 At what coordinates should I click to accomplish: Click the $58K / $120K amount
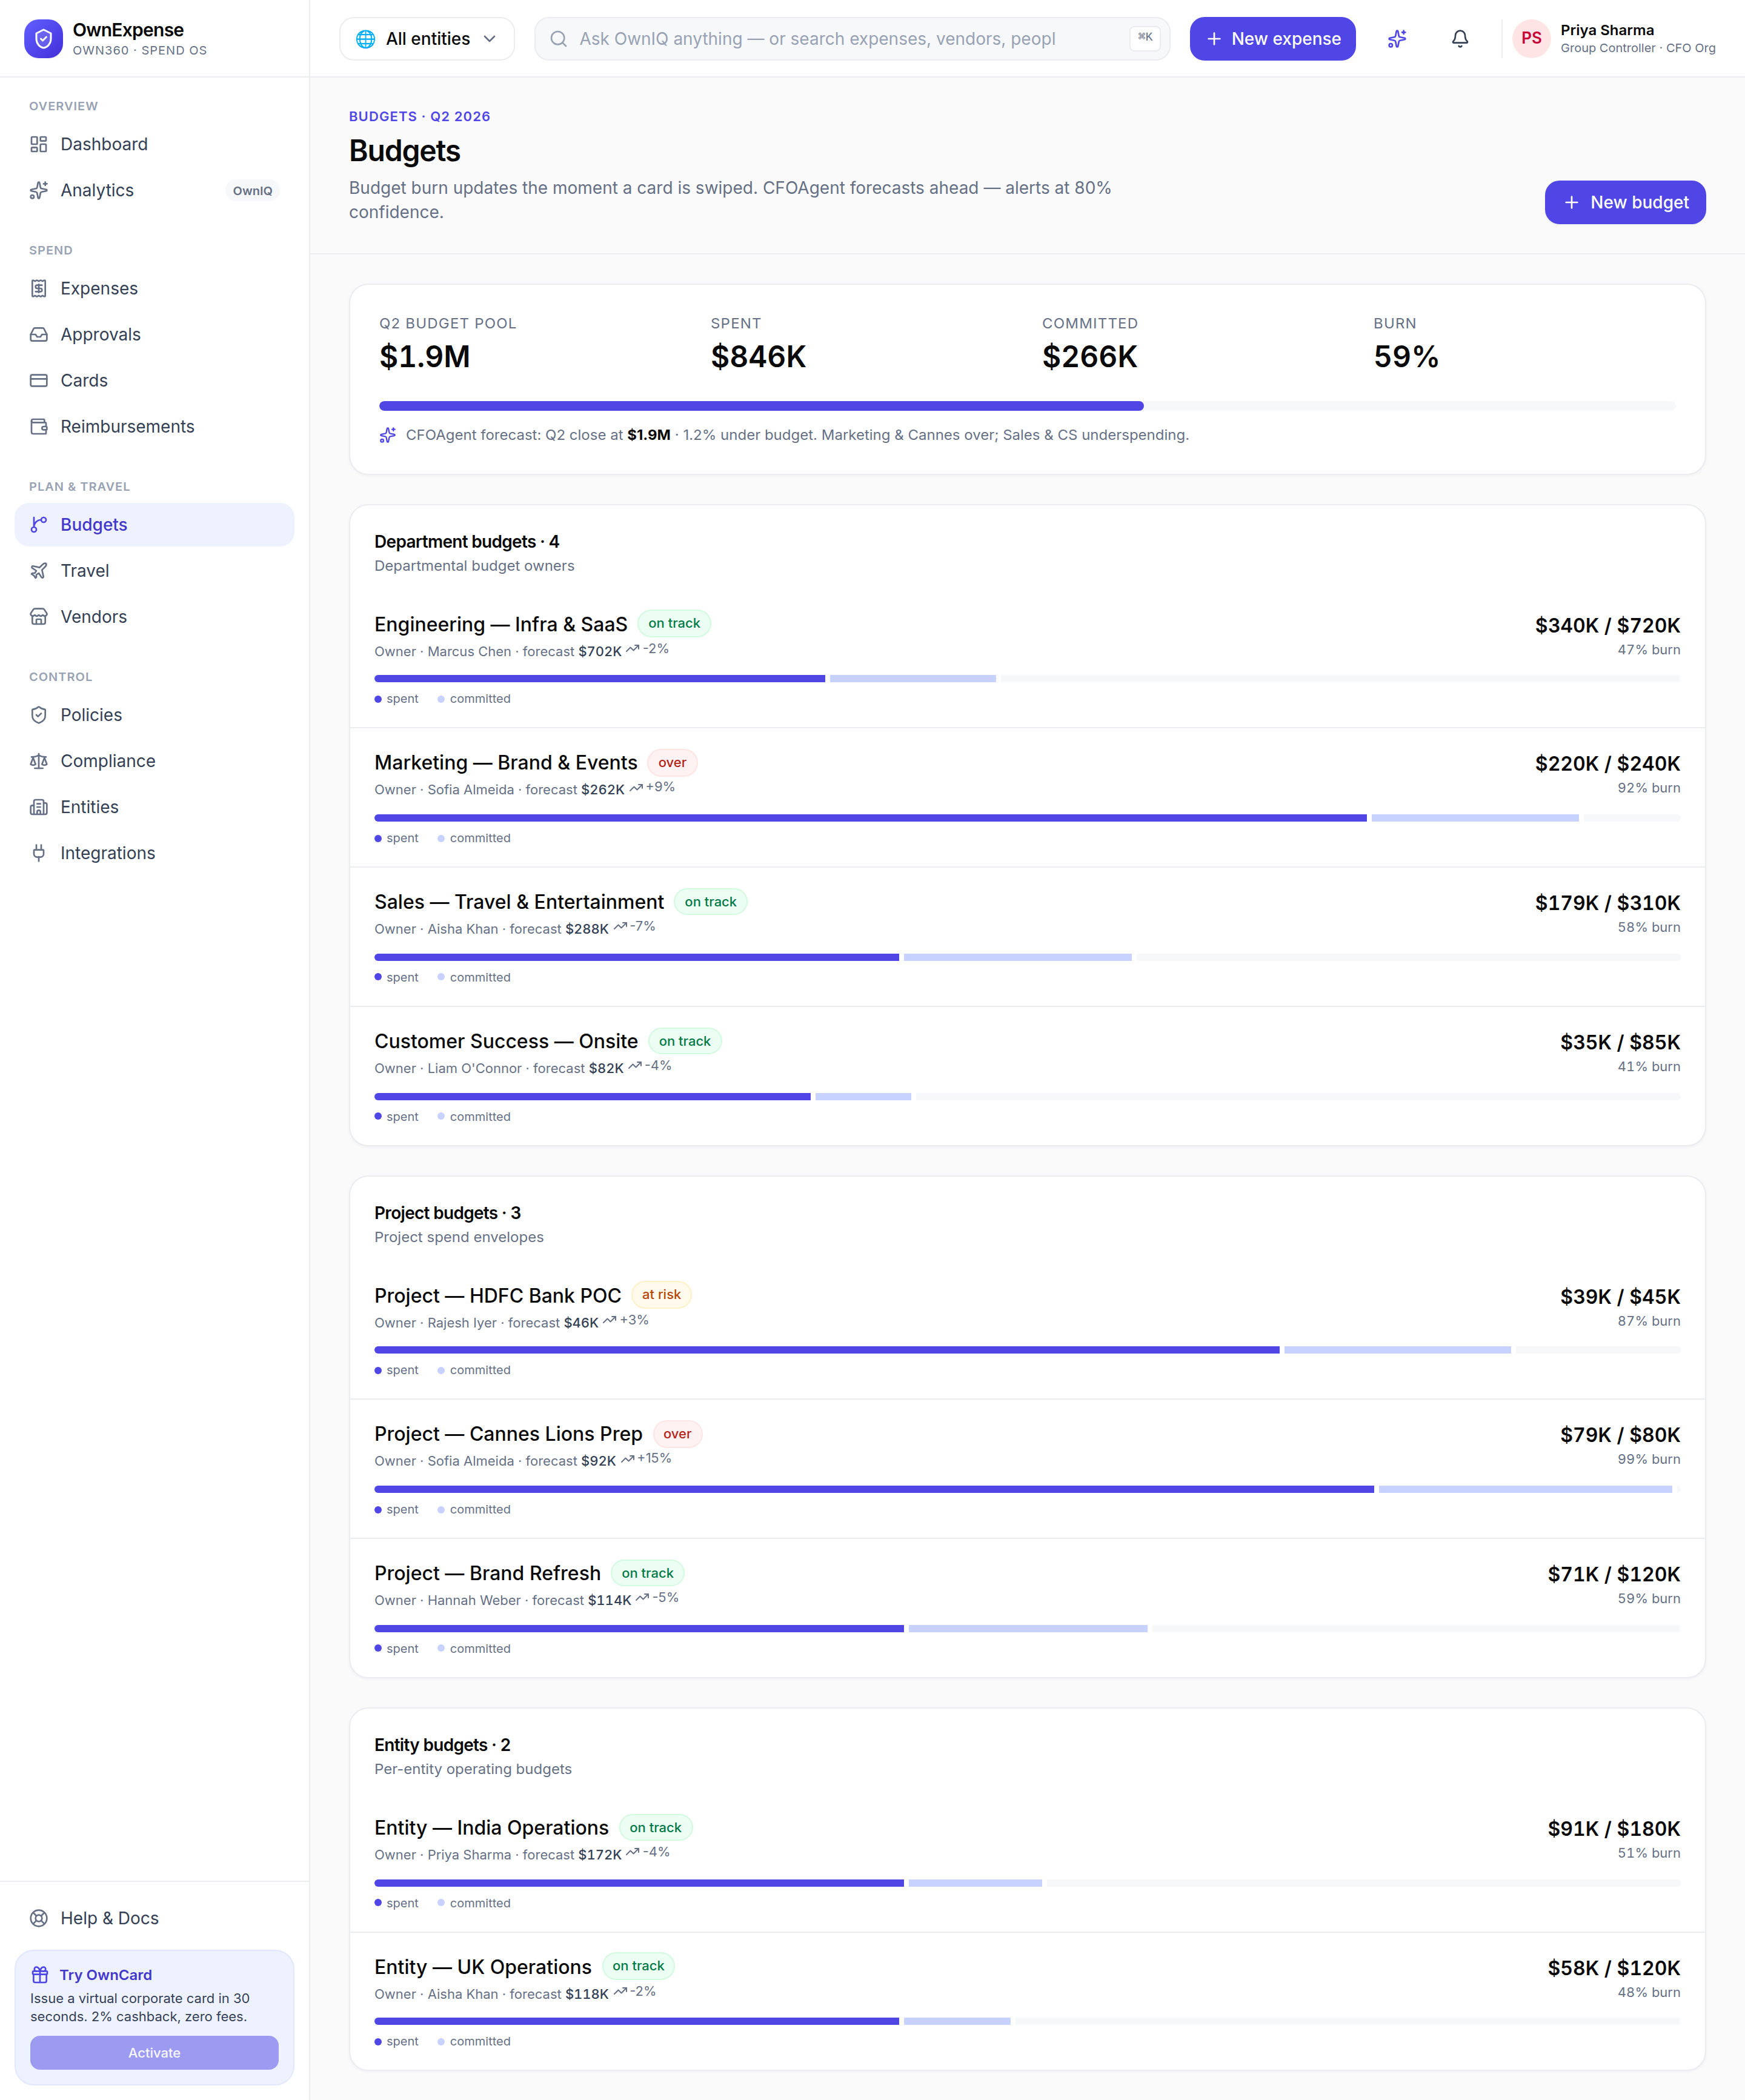(x=1613, y=1967)
